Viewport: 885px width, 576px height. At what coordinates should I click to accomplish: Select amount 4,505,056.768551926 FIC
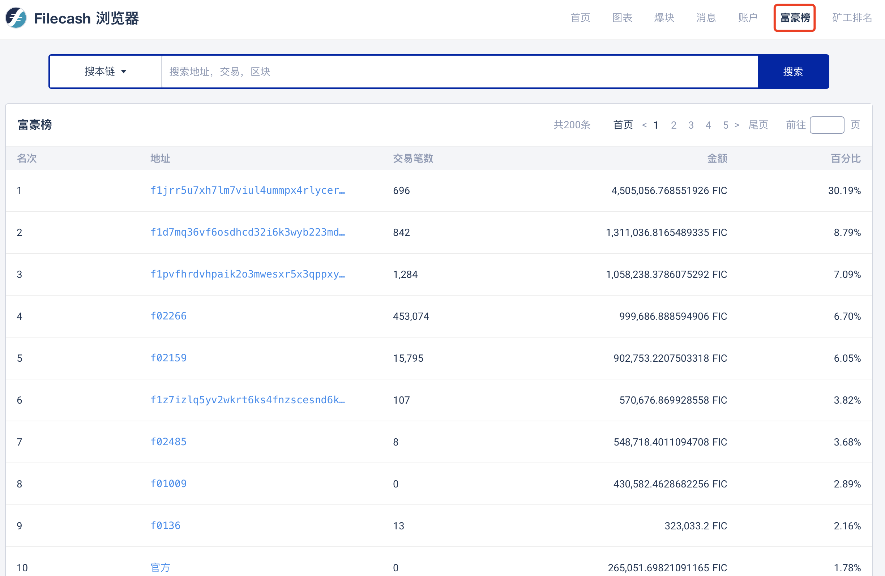(x=669, y=191)
